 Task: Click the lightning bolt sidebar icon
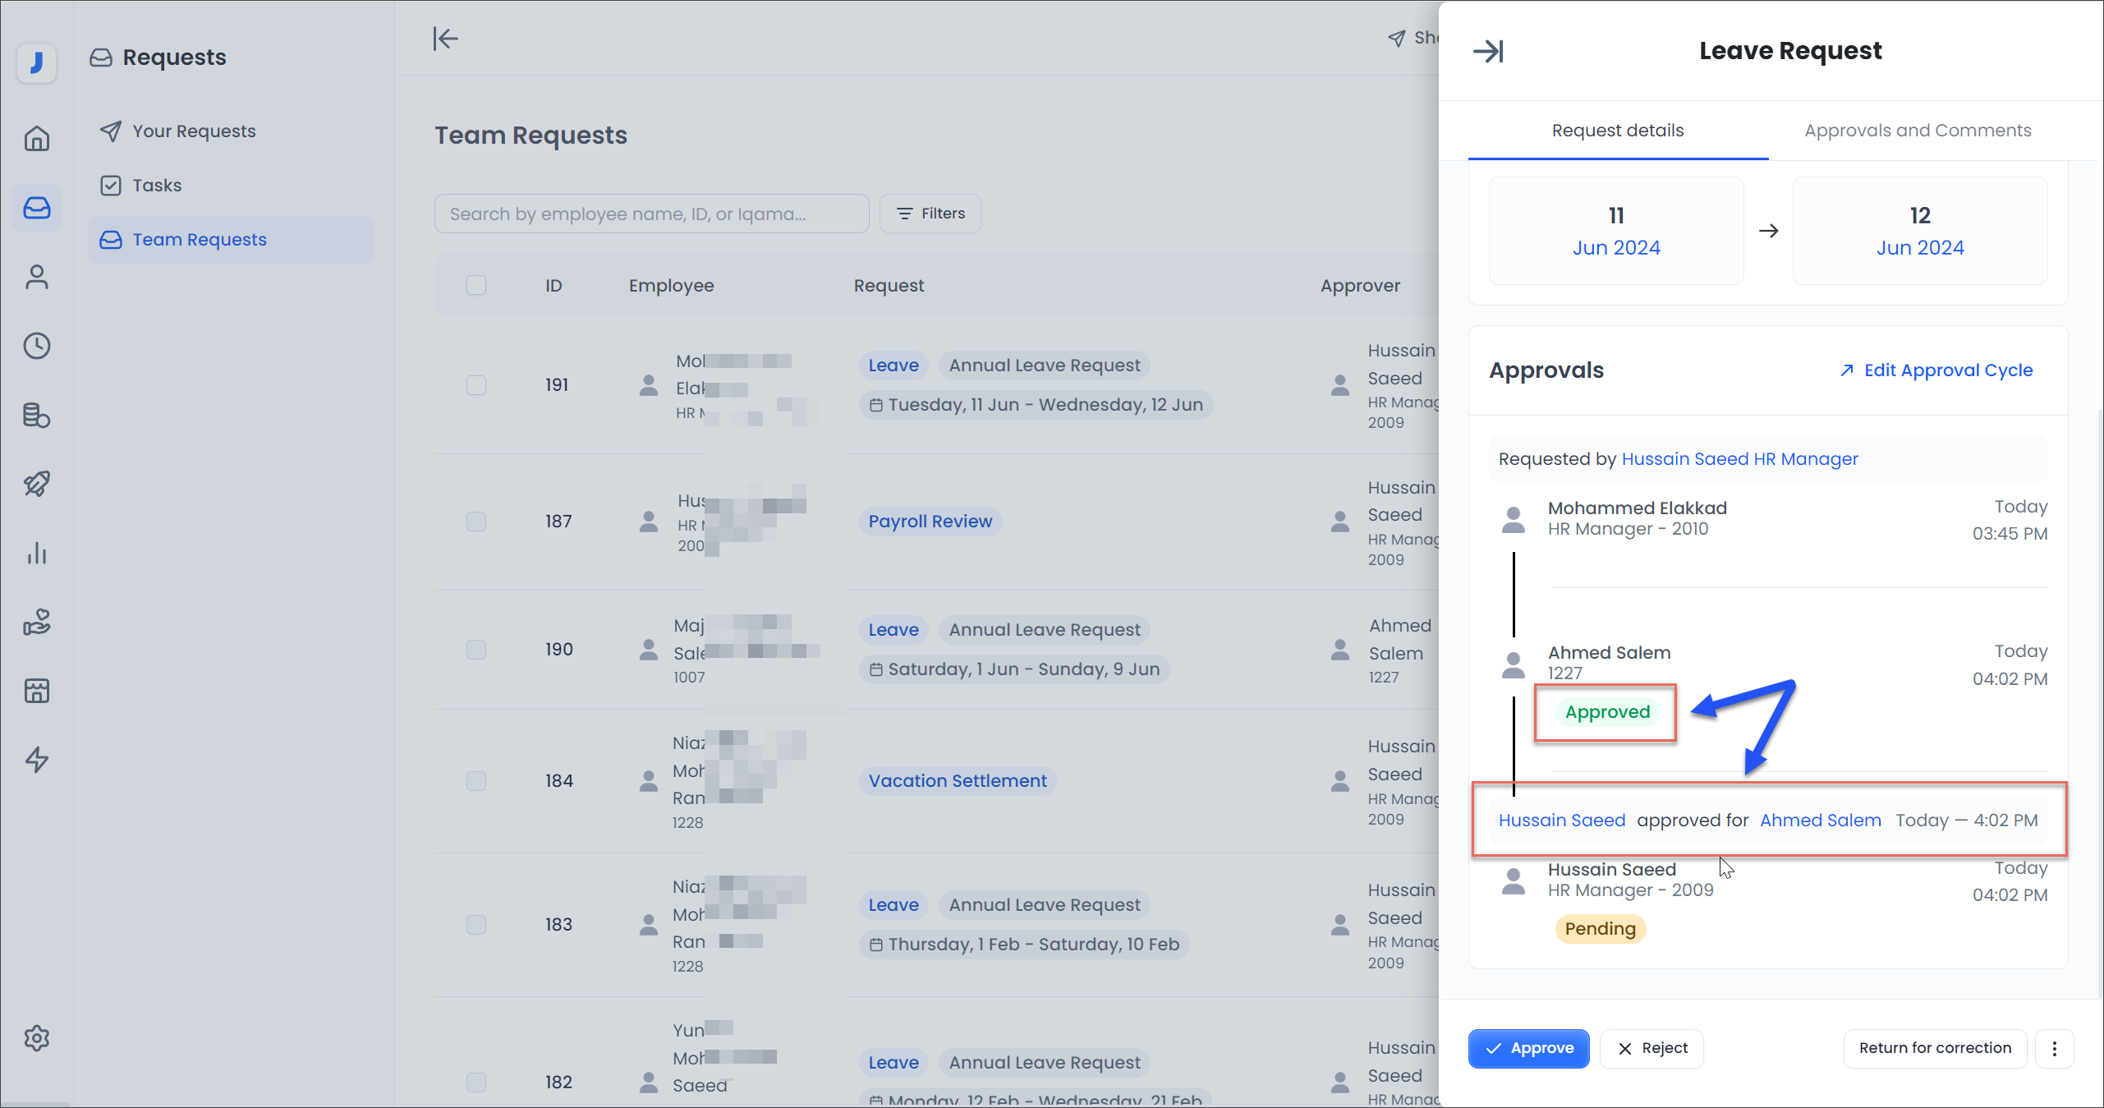(37, 760)
